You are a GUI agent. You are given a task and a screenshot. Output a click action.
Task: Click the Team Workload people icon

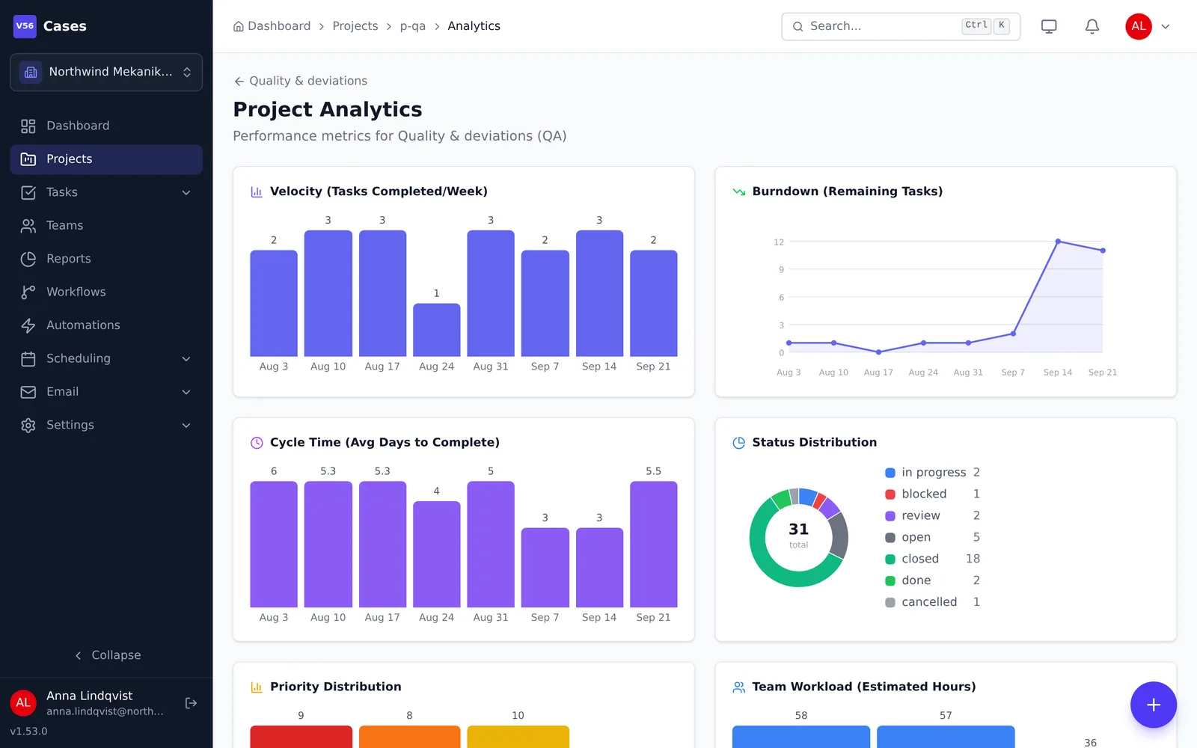[739, 687]
